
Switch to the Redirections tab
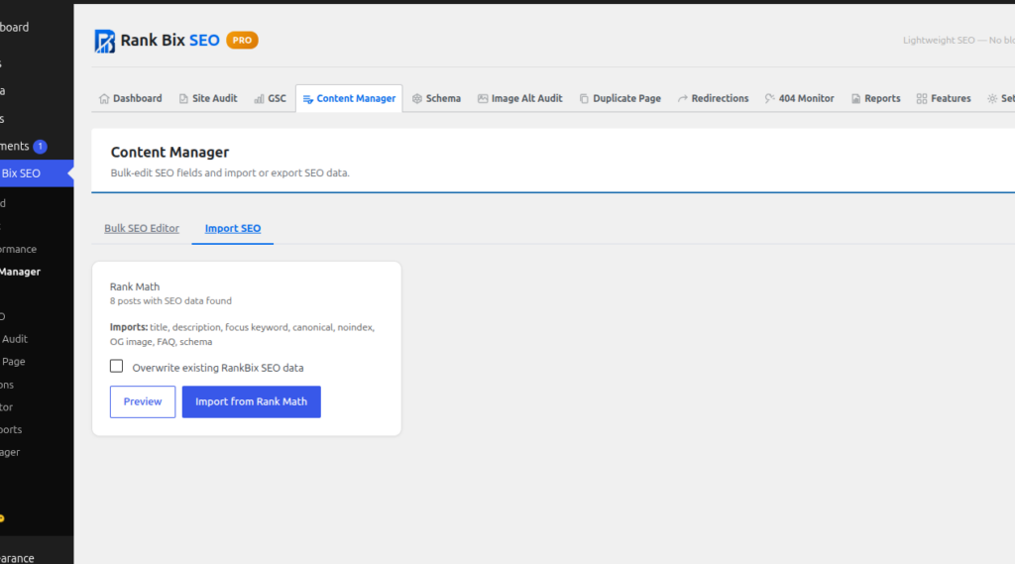click(713, 98)
